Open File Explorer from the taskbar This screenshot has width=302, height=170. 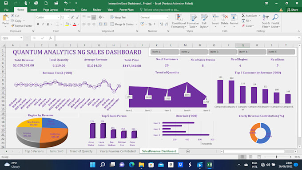pyautogui.click(x=141, y=165)
